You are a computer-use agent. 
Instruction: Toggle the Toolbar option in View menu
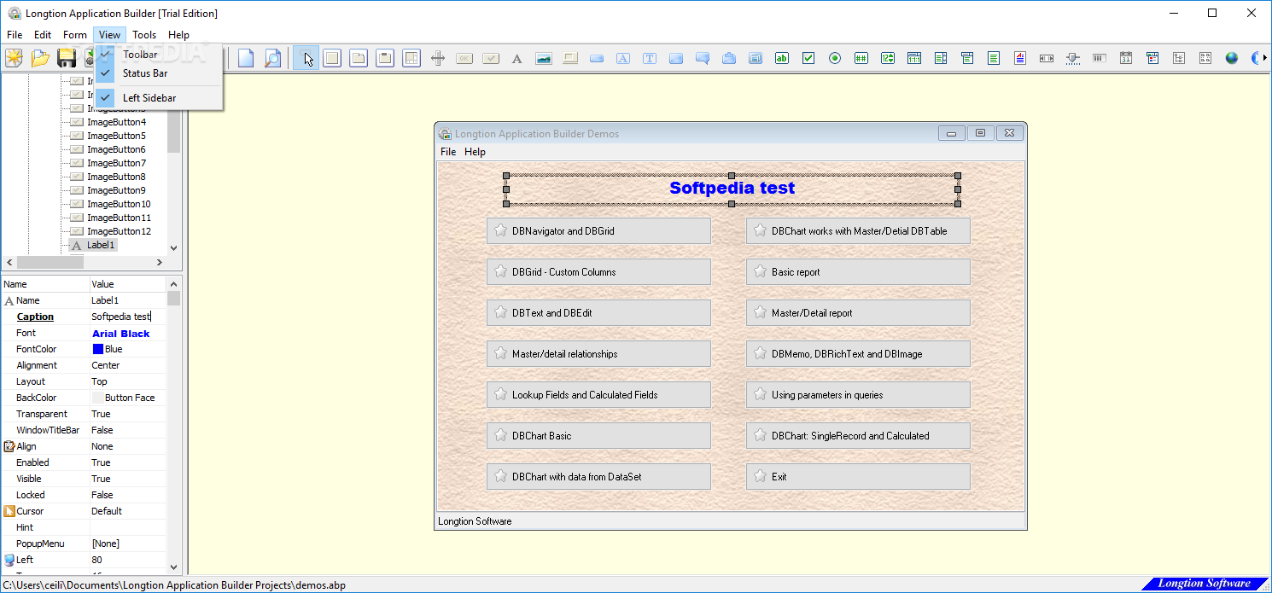[x=158, y=54]
